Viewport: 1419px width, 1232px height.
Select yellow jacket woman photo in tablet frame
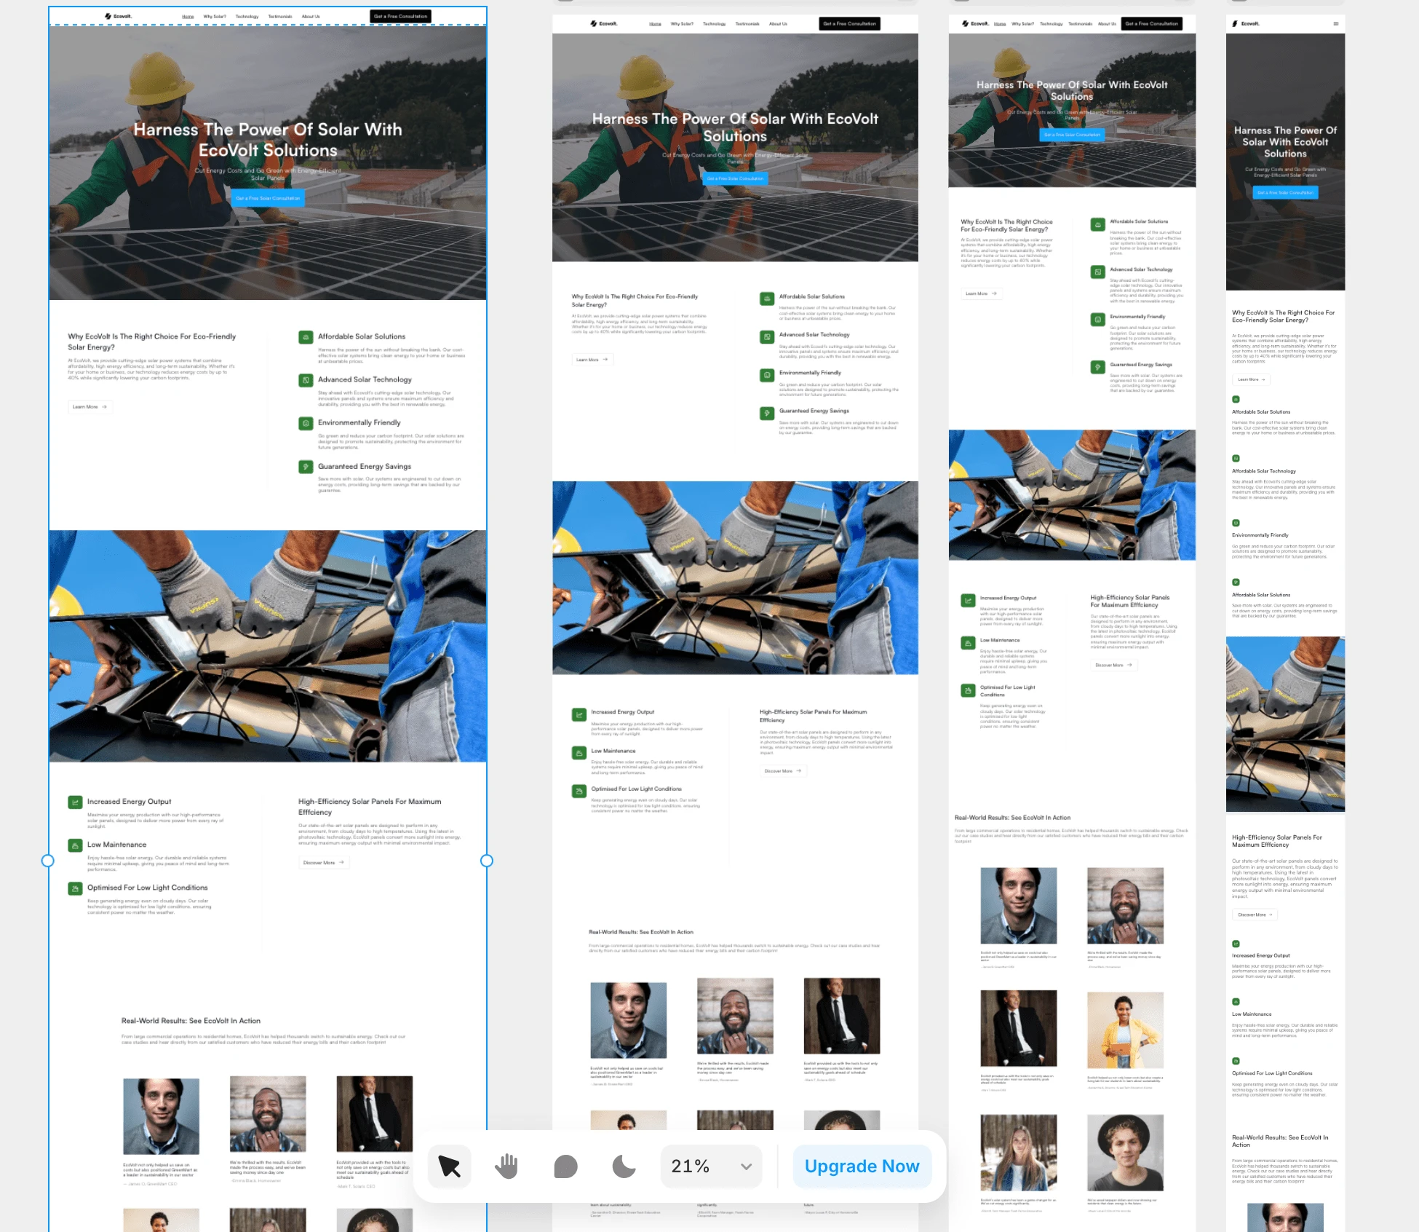coord(1125,1029)
